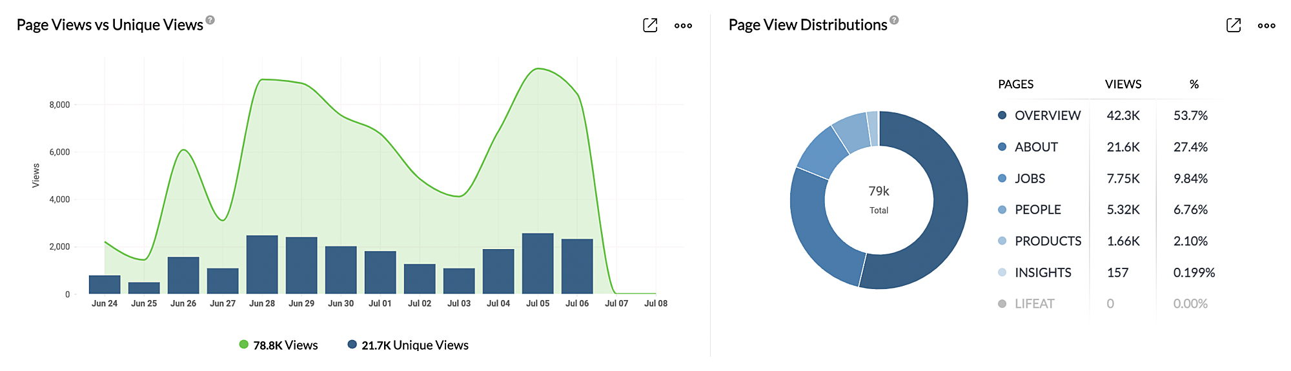Click the Jul 05 unique views bar
1291x371 pixels.
coord(538,263)
